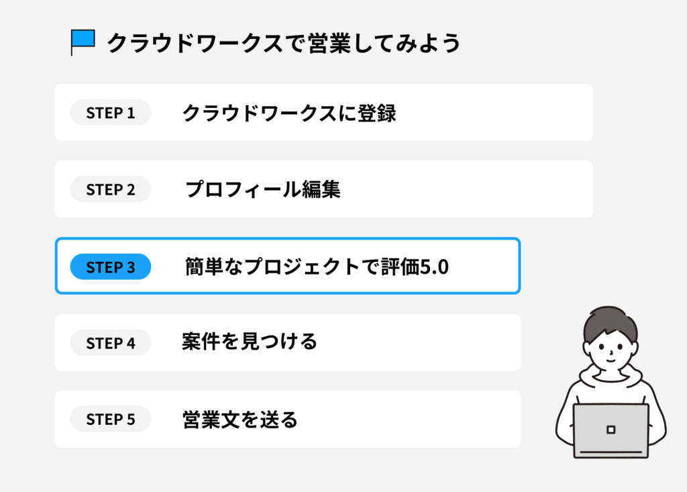The image size is (687, 492).
Task: Click the blue flag icon
Action: (x=83, y=40)
